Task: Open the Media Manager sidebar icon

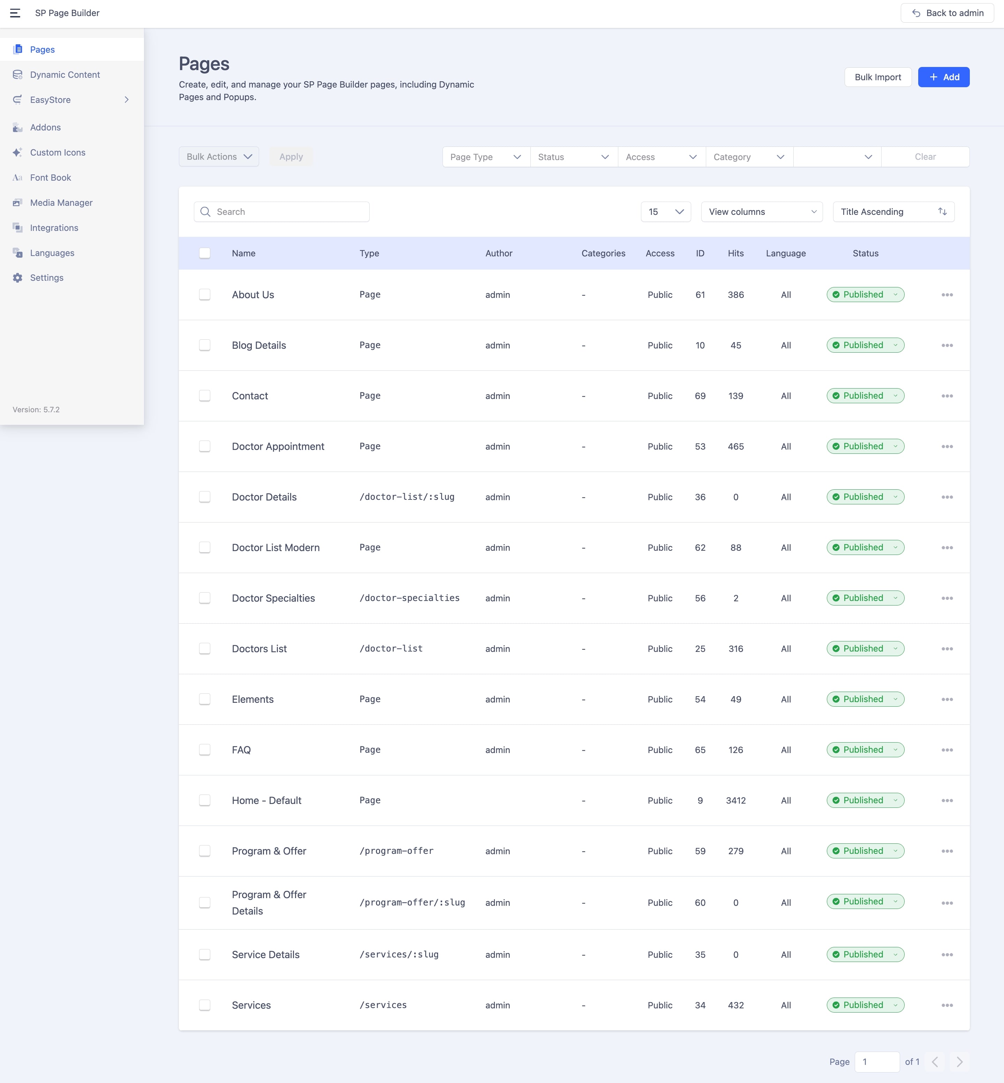Action: (x=17, y=203)
